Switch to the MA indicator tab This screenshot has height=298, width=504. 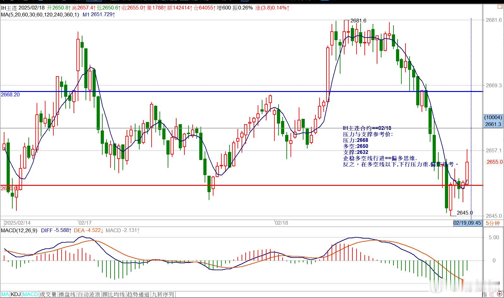pos(5,295)
